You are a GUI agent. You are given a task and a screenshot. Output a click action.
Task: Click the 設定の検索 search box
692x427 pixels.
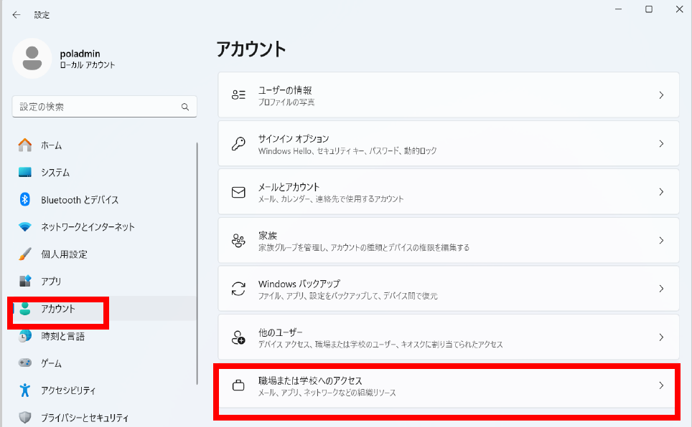click(104, 107)
